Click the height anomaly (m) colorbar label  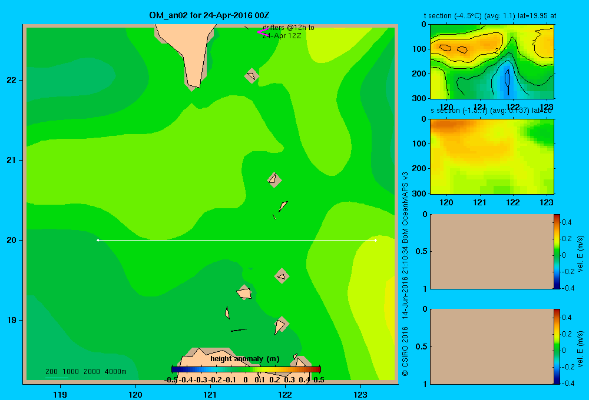click(x=245, y=359)
